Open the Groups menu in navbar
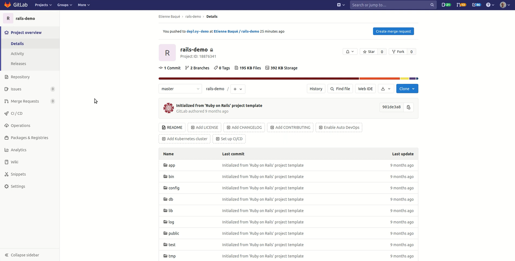The image size is (515, 261). [64, 5]
